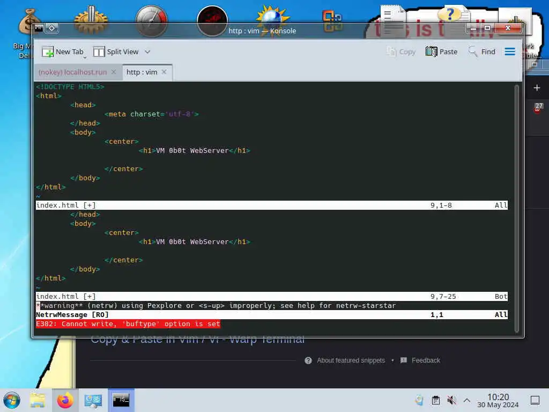
Task: Switch to the (nokey) localhost.run tab
Action: 72,72
